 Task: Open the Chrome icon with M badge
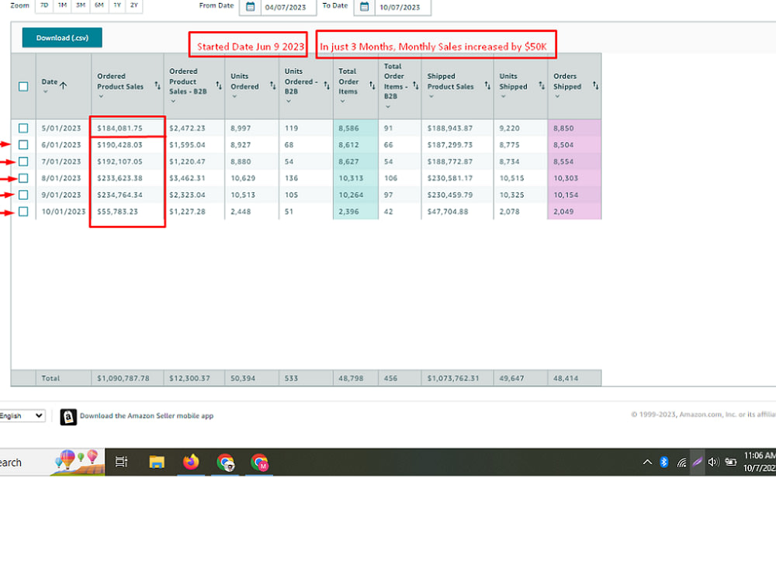(259, 462)
